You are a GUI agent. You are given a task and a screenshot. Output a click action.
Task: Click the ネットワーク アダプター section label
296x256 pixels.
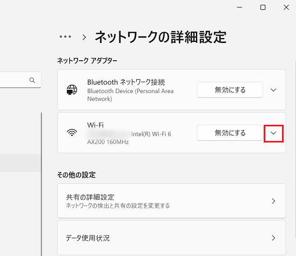pos(87,61)
